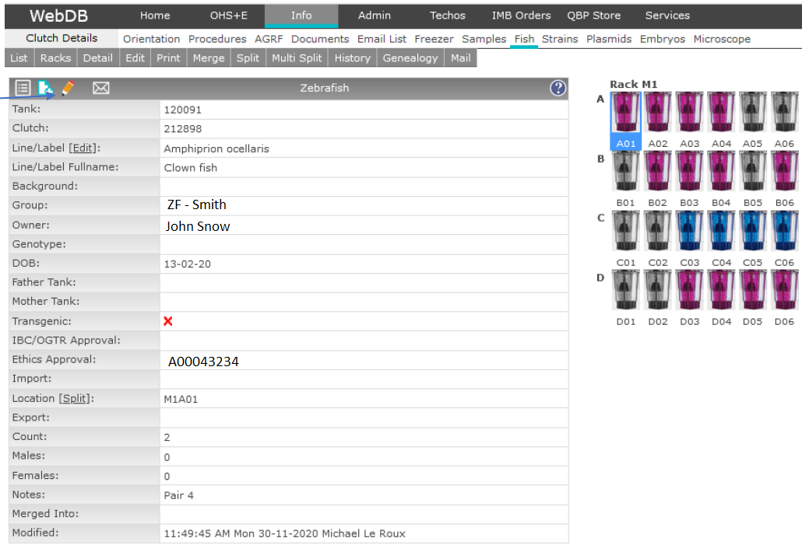Click the envelope mail icon

tap(100, 89)
